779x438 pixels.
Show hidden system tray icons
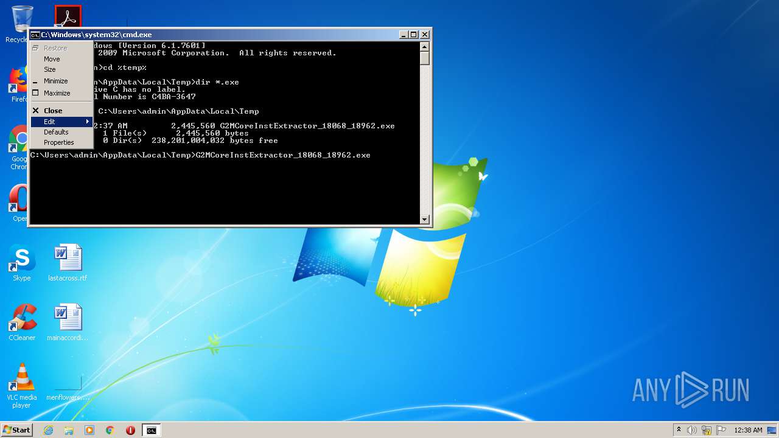[679, 430]
